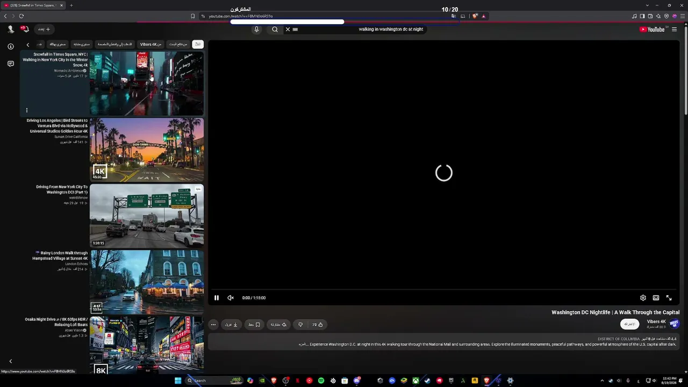Viewport: 688px width, 387px height.
Task: Open Vibers 4K channel avatar
Action: point(674,324)
